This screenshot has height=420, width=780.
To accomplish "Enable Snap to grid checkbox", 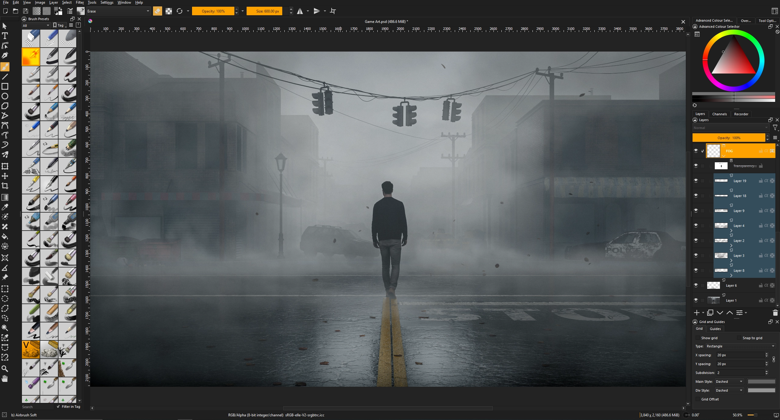I will coord(739,338).
